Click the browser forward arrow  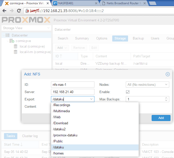tap(12, 11)
